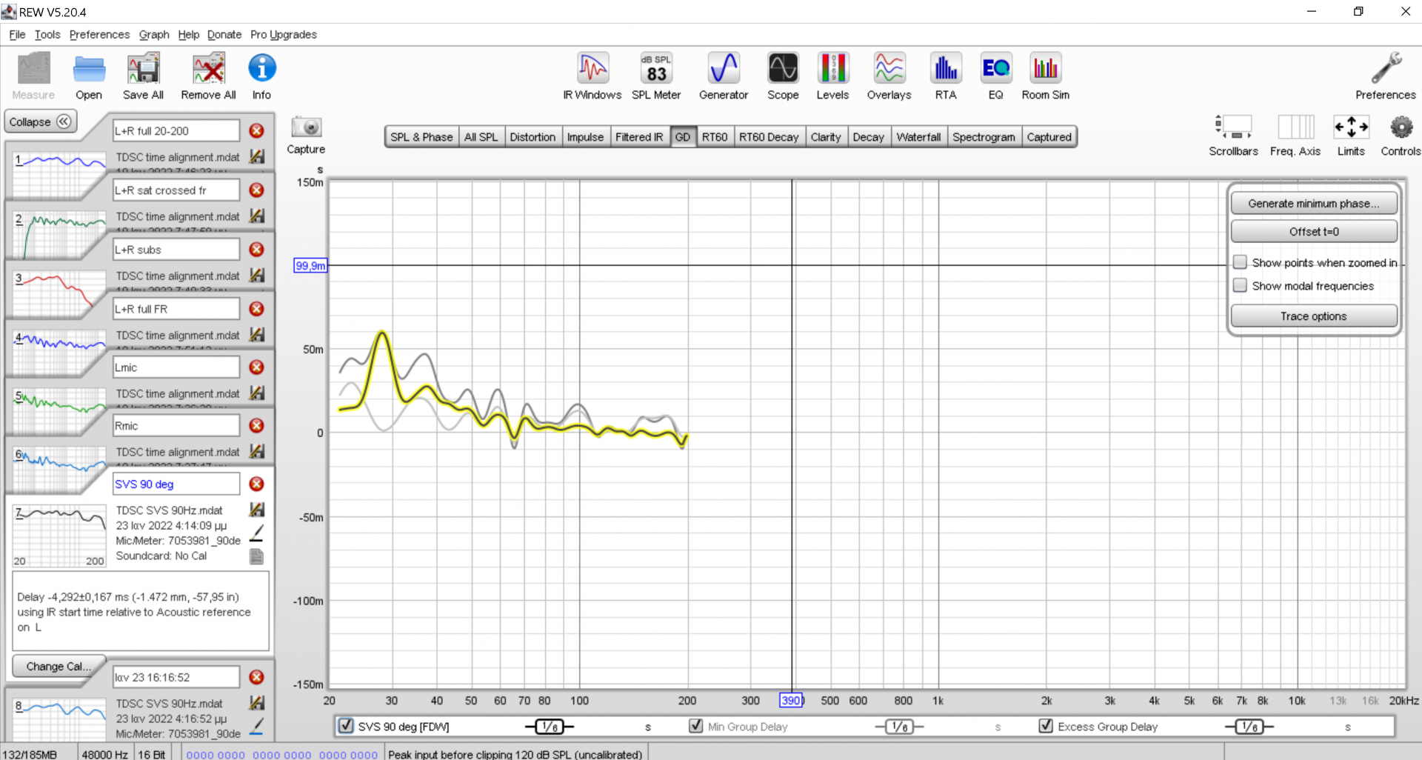Collapse the measurements panel
Viewport: 1422px width, 760px height.
41,121
